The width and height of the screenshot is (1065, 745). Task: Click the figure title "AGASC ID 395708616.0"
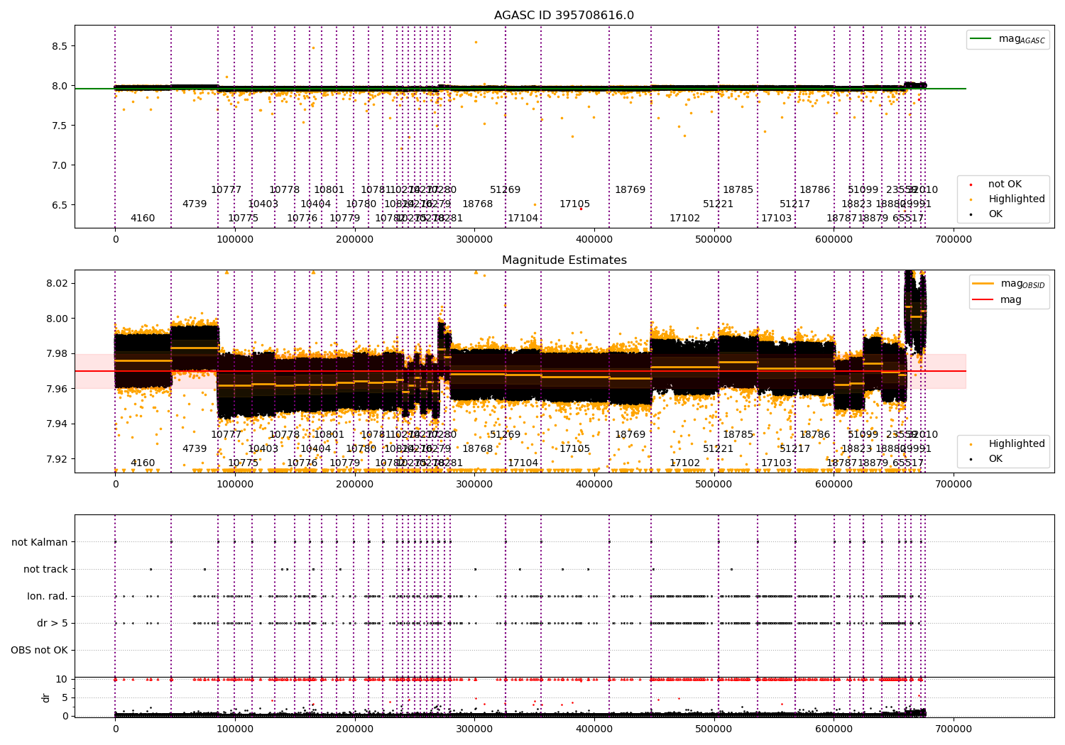click(564, 16)
